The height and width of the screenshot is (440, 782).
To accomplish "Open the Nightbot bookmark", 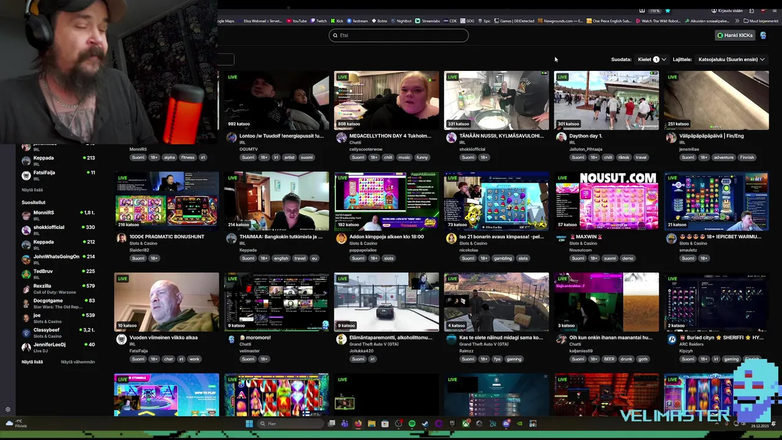I will (401, 21).
